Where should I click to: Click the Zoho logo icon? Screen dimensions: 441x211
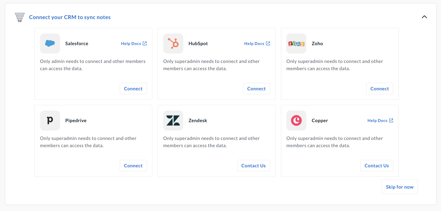coord(296,44)
